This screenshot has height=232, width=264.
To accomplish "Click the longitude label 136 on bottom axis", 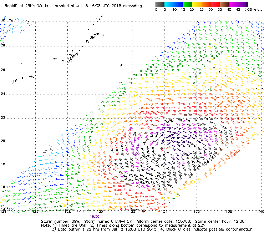I will tap(197, 211).
